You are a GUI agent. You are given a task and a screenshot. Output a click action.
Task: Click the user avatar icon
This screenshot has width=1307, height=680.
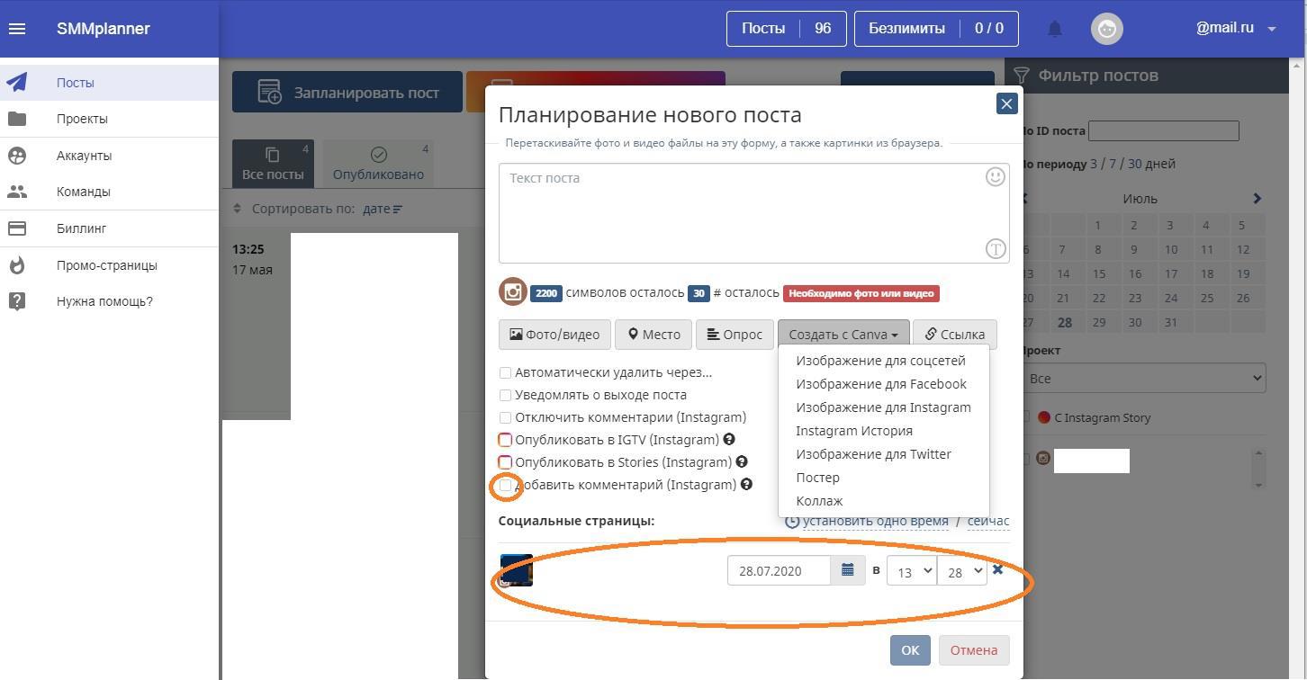(x=1106, y=29)
